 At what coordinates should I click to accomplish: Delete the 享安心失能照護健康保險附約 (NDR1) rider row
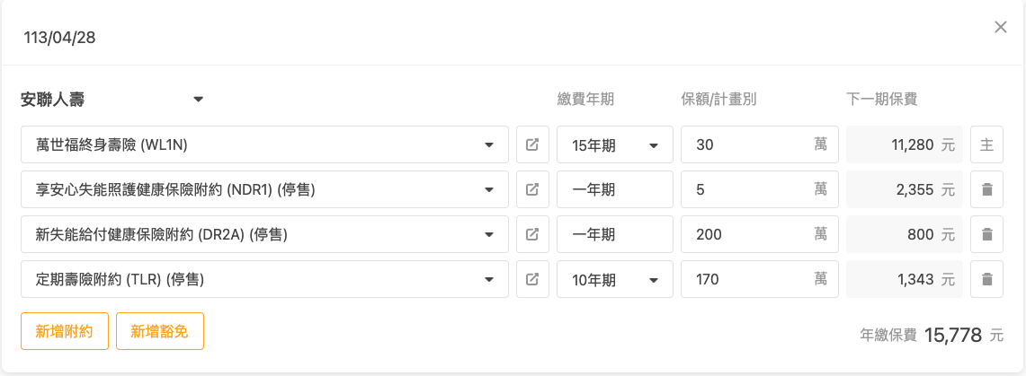click(986, 189)
